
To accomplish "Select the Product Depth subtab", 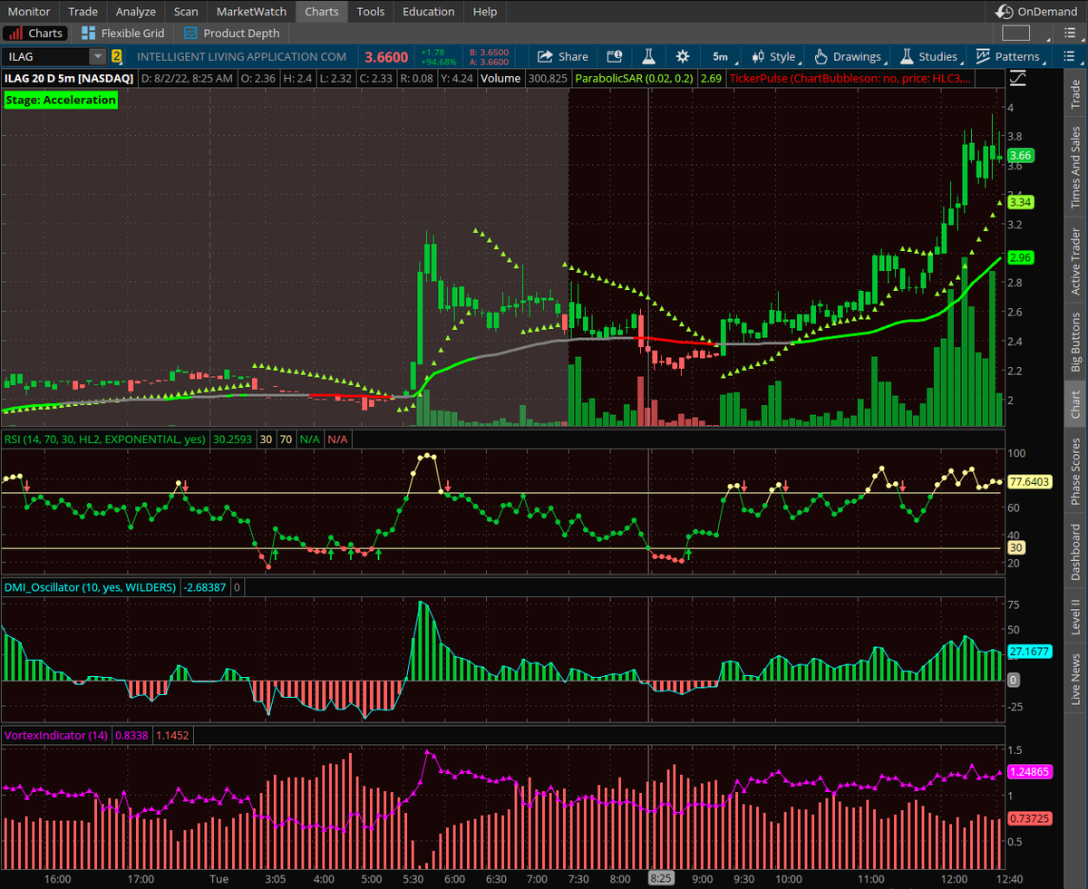I will click(232, 34).
